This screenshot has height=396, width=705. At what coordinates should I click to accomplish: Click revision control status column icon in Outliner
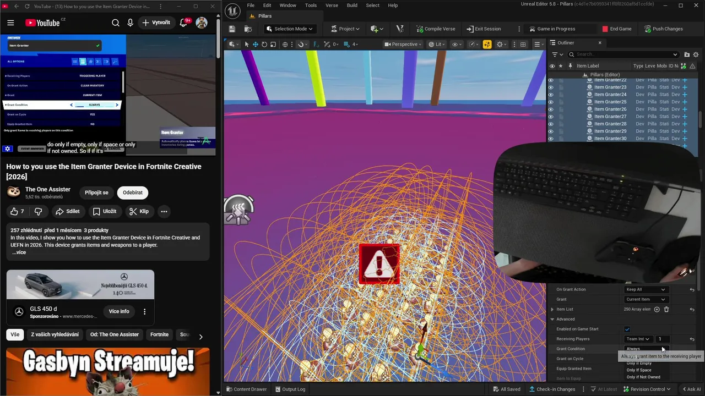pos(684,66)
